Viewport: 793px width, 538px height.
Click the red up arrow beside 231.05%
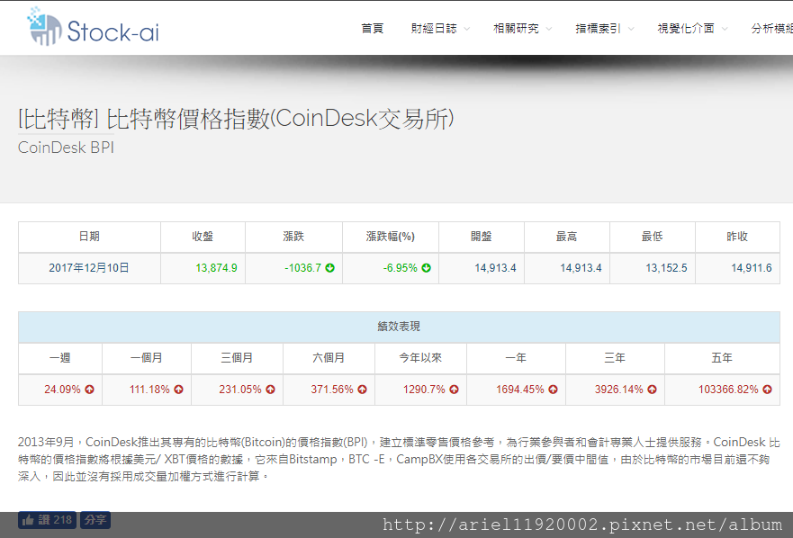coord(271,390)
